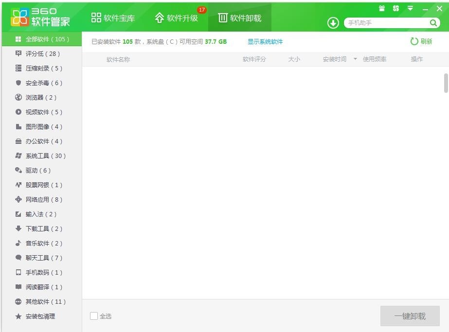The width and height of the screenshot is (449, 332).
Task: Open the download manager circle icon
Action: 333,22
